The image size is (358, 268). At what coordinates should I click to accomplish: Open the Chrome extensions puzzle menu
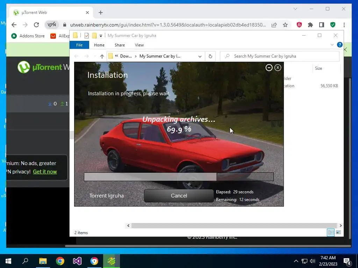coord(310,25)
